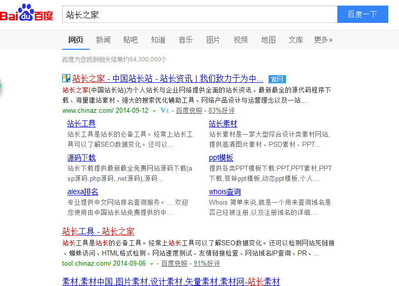The height and width of the screenshot is (286, 399).
Task: Open the 源码下载 sitelink
Action: tap(82, 157)
